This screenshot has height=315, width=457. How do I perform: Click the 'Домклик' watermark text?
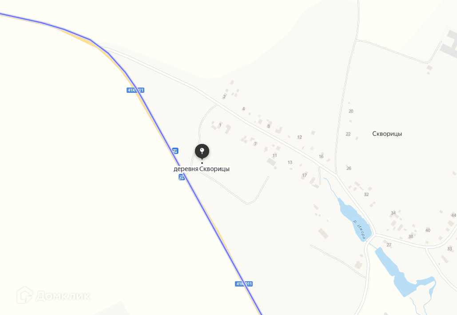click(63, 296)
